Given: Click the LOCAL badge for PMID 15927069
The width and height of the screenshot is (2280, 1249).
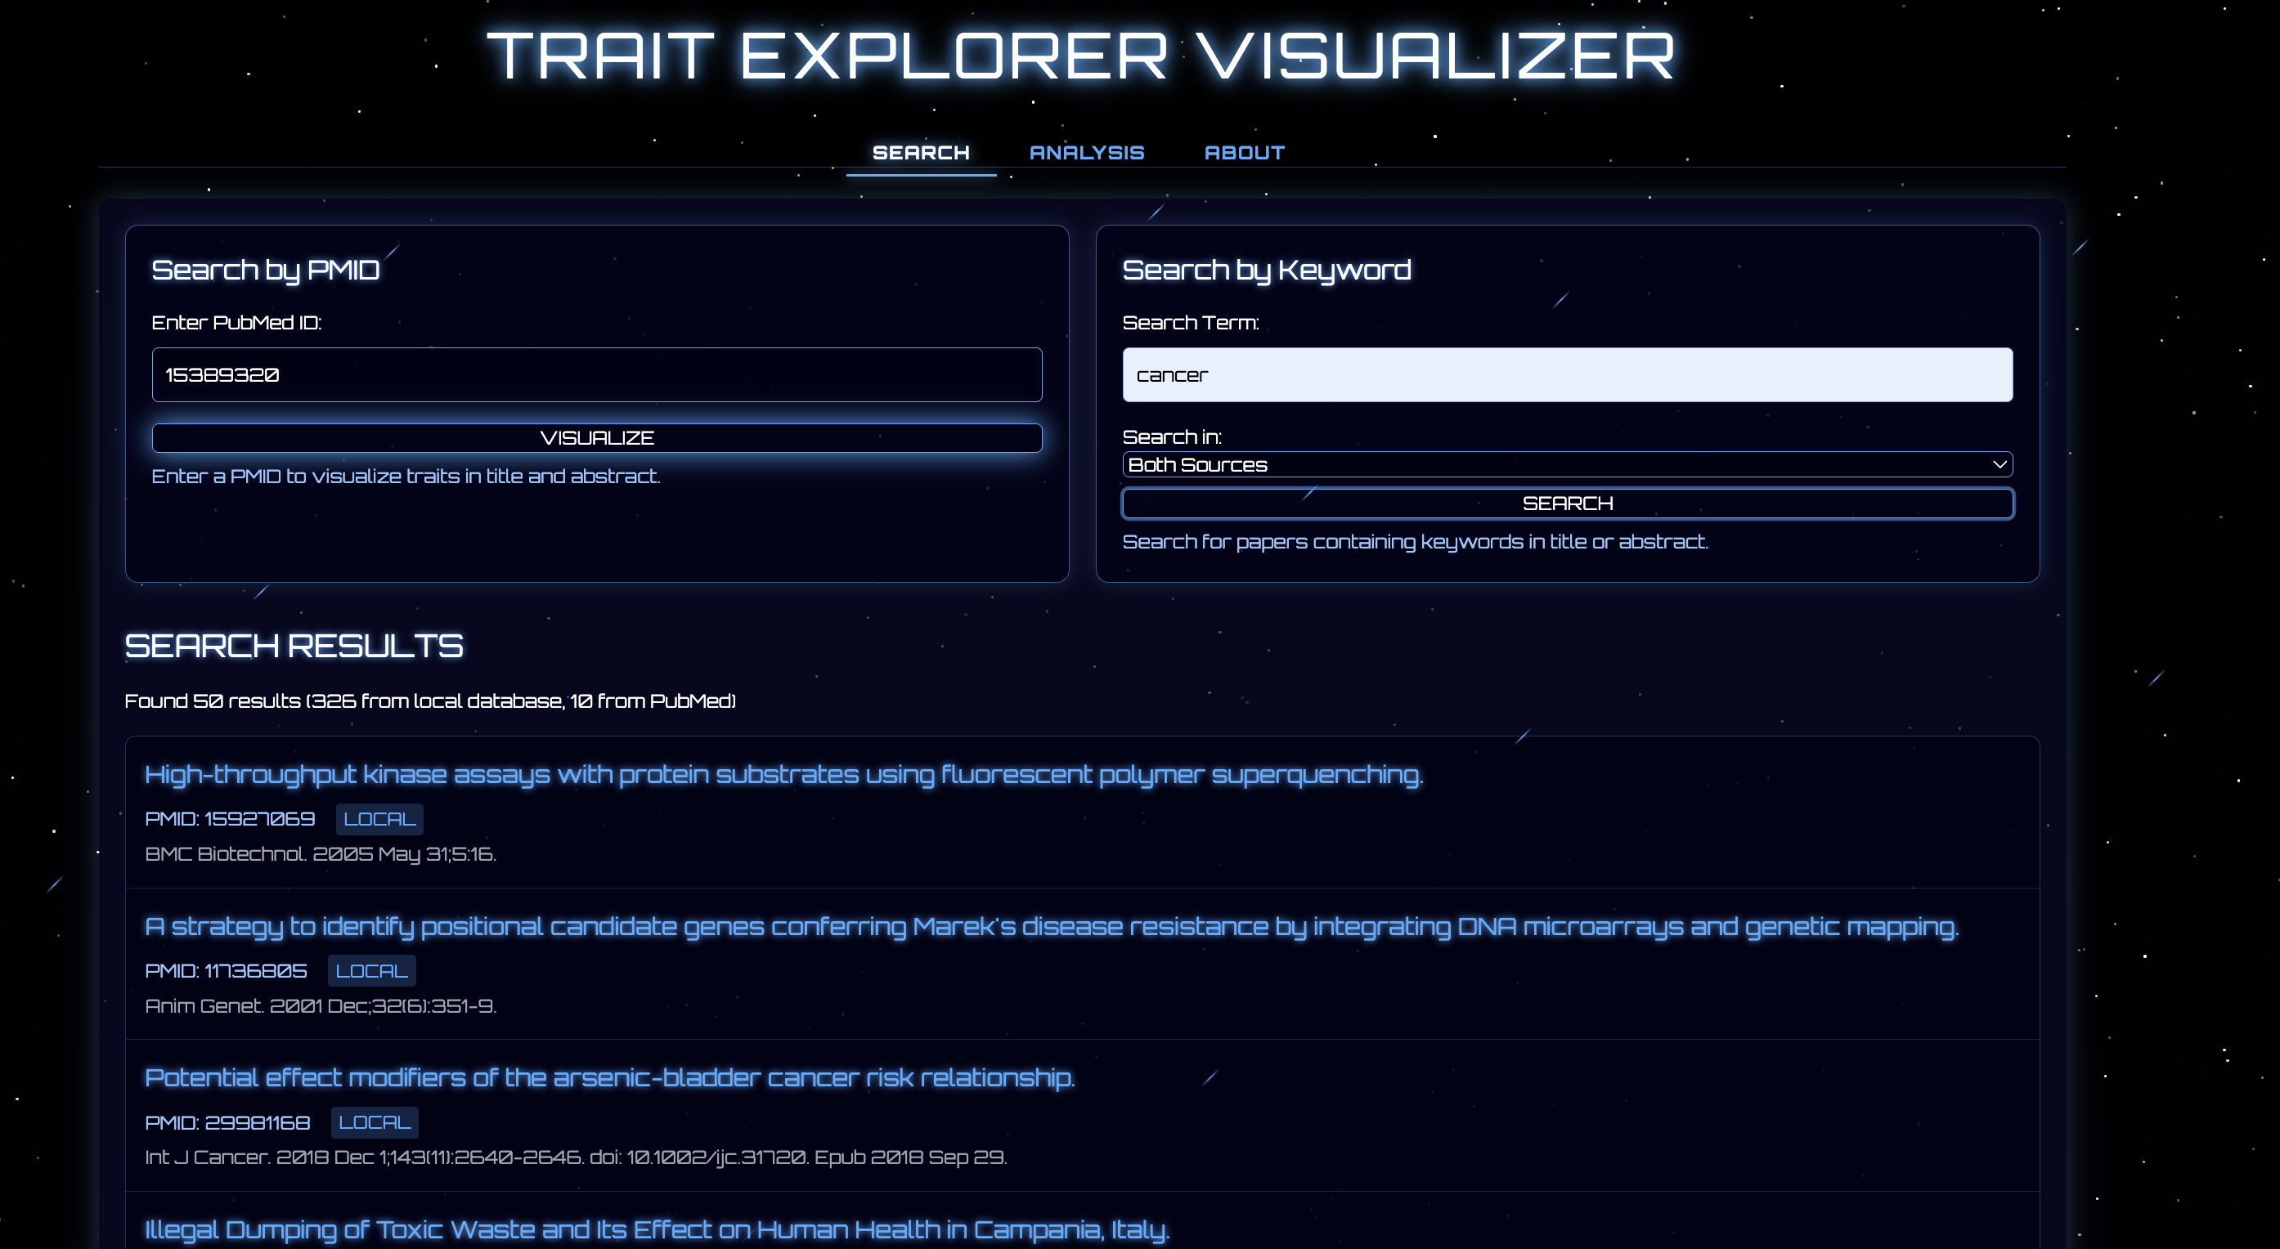Looking at the screenshot, I should (x=379, y=819).
